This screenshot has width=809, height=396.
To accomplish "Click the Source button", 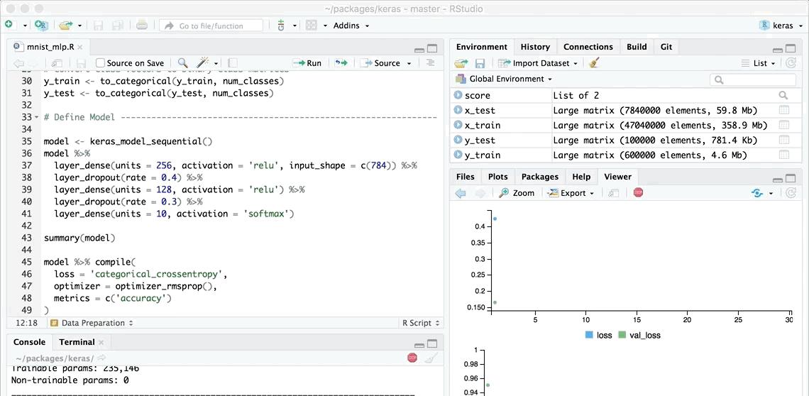I will click(x=381, y=63).
